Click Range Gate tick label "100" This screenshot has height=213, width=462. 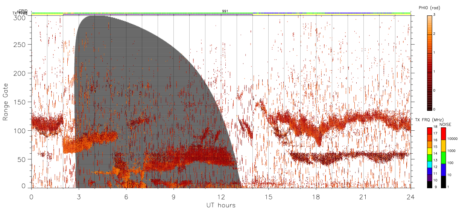(x=20, y=131)
